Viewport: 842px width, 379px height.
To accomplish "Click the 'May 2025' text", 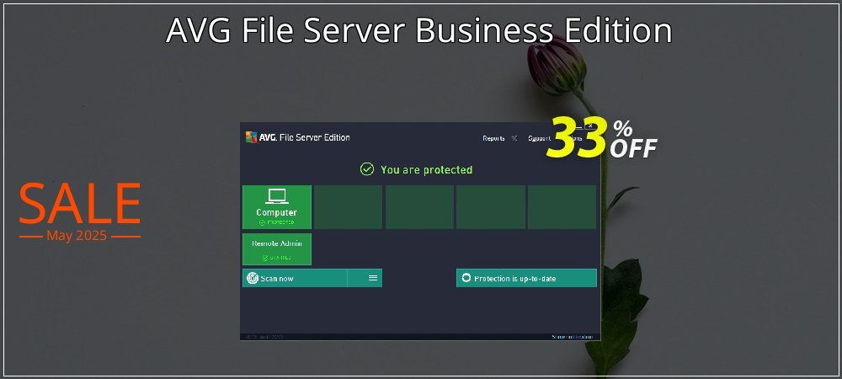I will (x=77, y=236).
